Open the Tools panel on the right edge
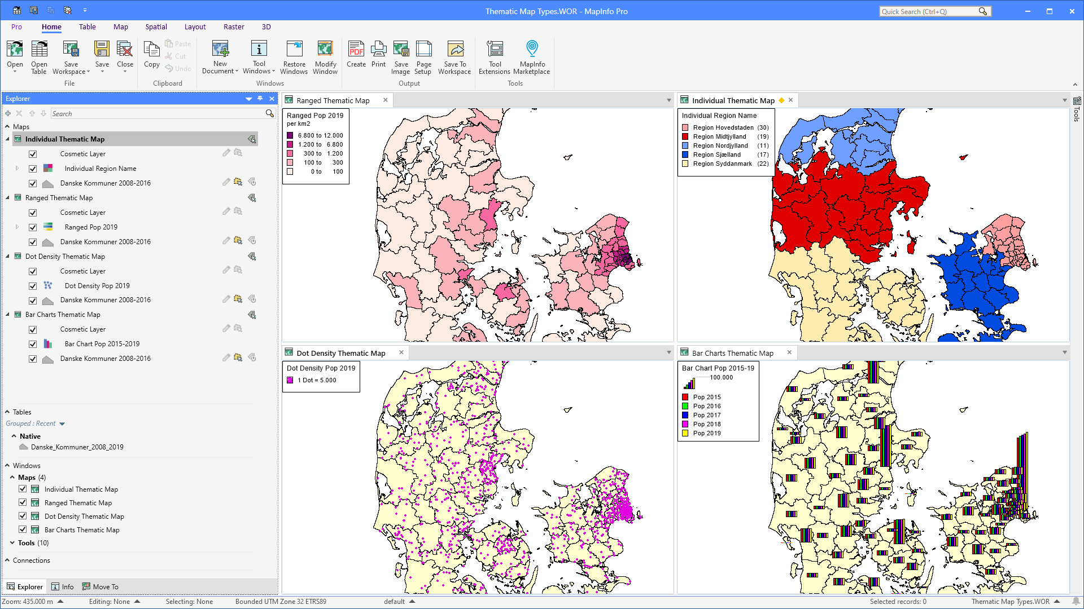 point(1077,113)
